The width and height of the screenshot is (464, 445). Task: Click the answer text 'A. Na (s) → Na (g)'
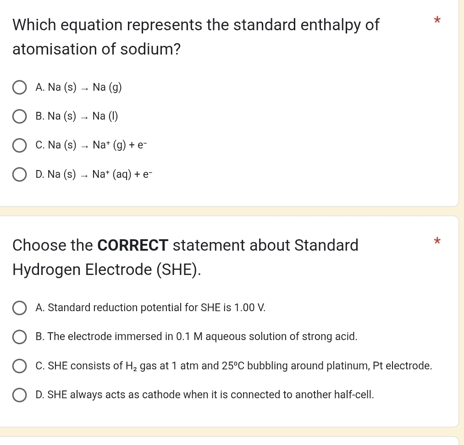pyautogui.click(x=78, y=88)
